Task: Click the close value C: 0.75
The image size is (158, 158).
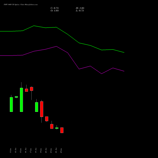Action: pyautogui.click(x=55, y=8)
